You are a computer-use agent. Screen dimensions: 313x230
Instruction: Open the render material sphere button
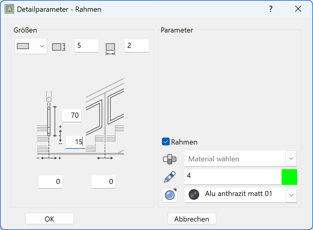(170, 195)
